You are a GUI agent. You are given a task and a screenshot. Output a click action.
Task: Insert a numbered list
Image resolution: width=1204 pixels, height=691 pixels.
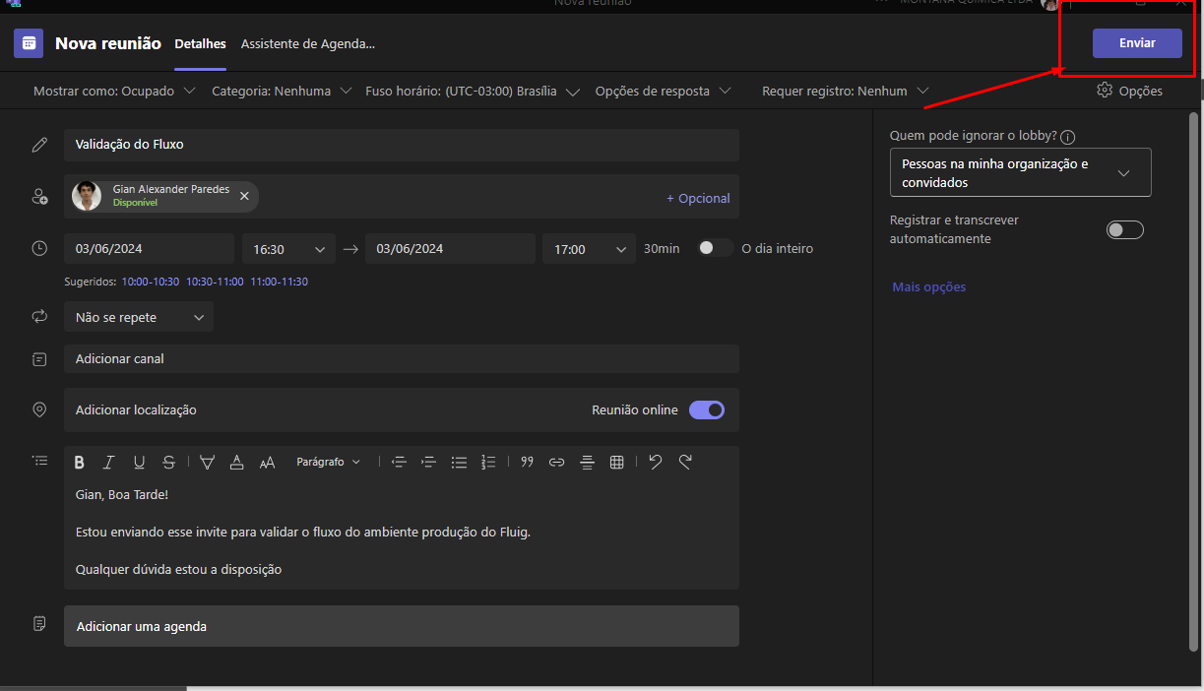pyautogui.click(x=488, y=462)
